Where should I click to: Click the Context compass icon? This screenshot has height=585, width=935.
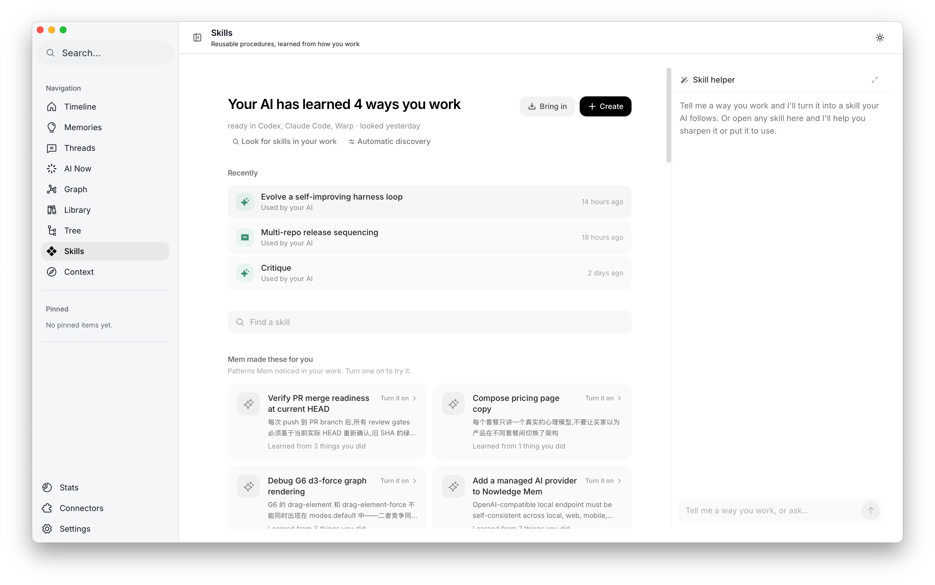coord(51,272)
